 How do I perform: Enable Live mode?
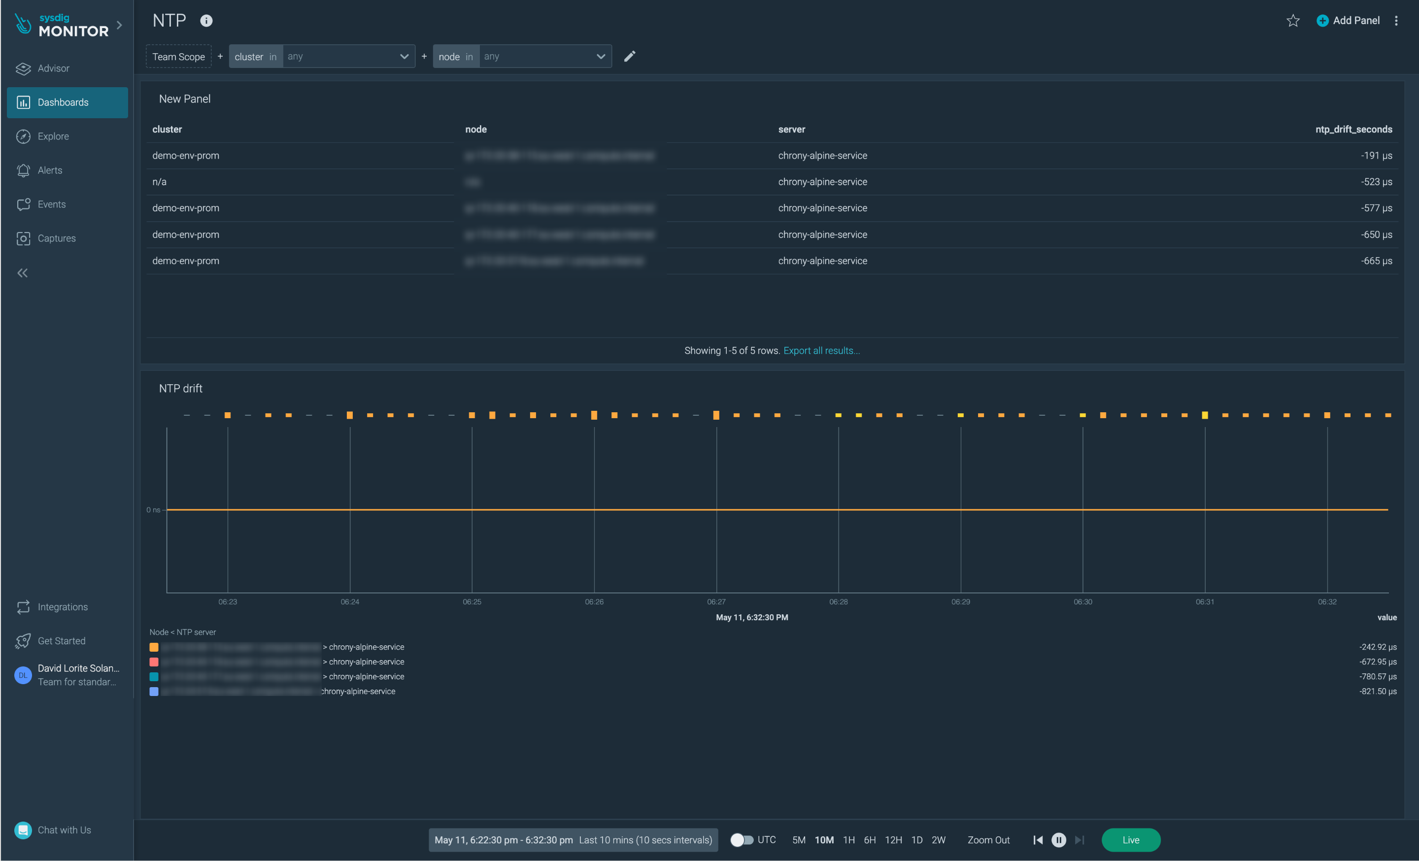point(1130,840)
